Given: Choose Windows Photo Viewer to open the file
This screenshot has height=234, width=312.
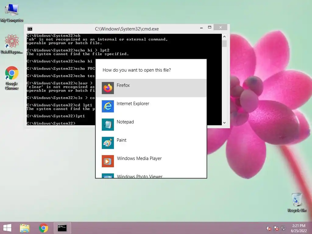Looking at the screenshot, I should pos(151,175).
